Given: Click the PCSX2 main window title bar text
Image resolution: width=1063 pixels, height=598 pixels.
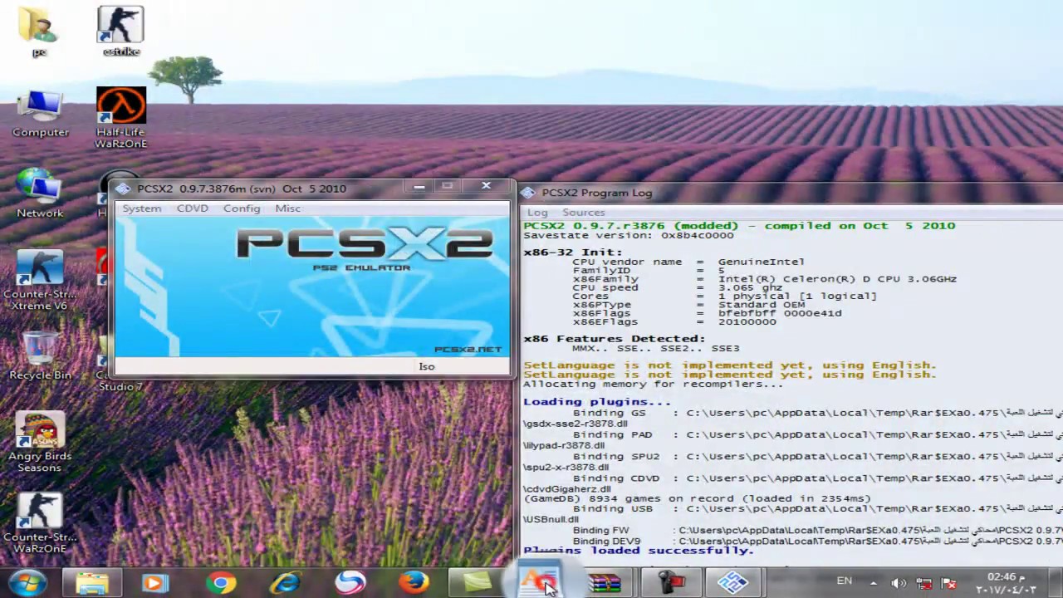Looking at the screenshot, I should coord(242,189).
